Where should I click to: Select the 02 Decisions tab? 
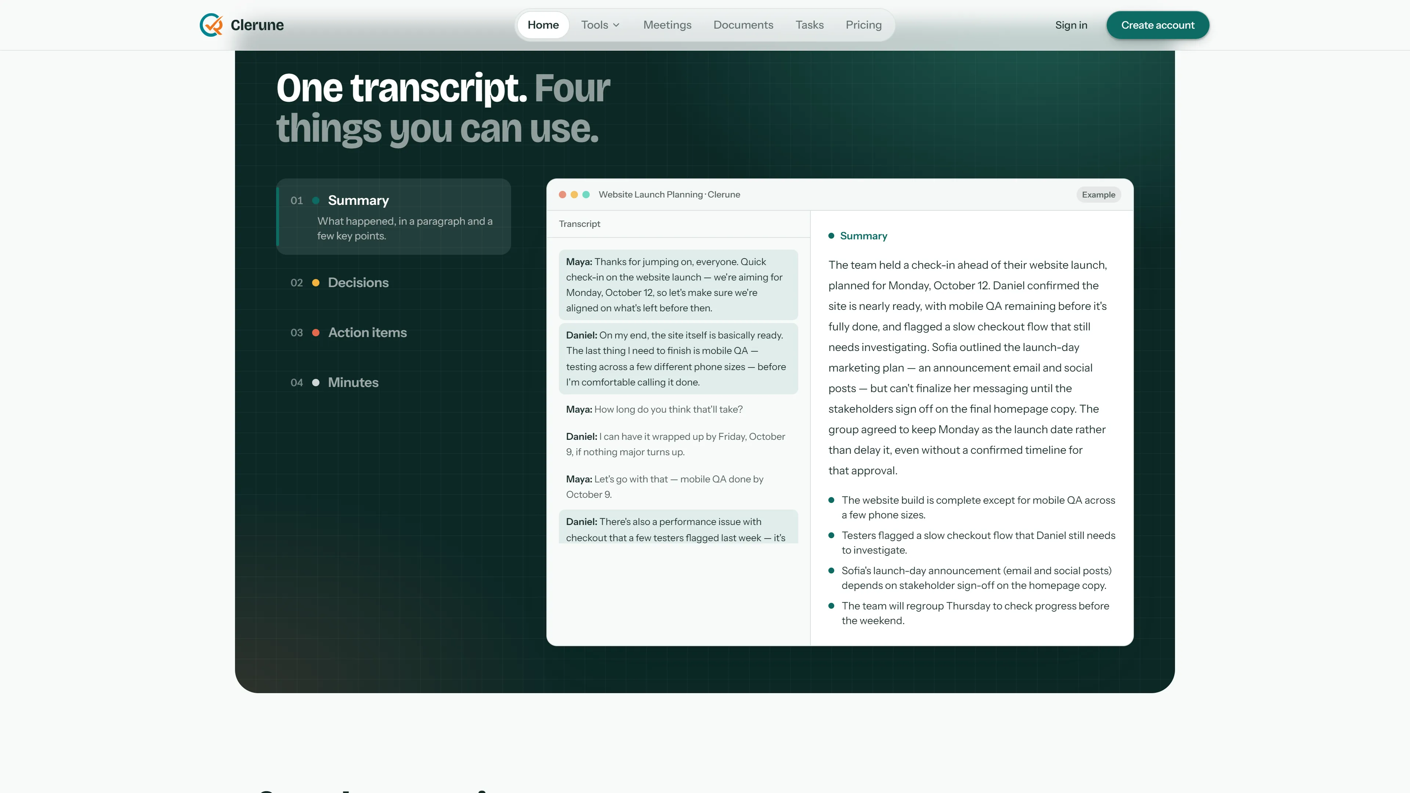tap(394, 282)
